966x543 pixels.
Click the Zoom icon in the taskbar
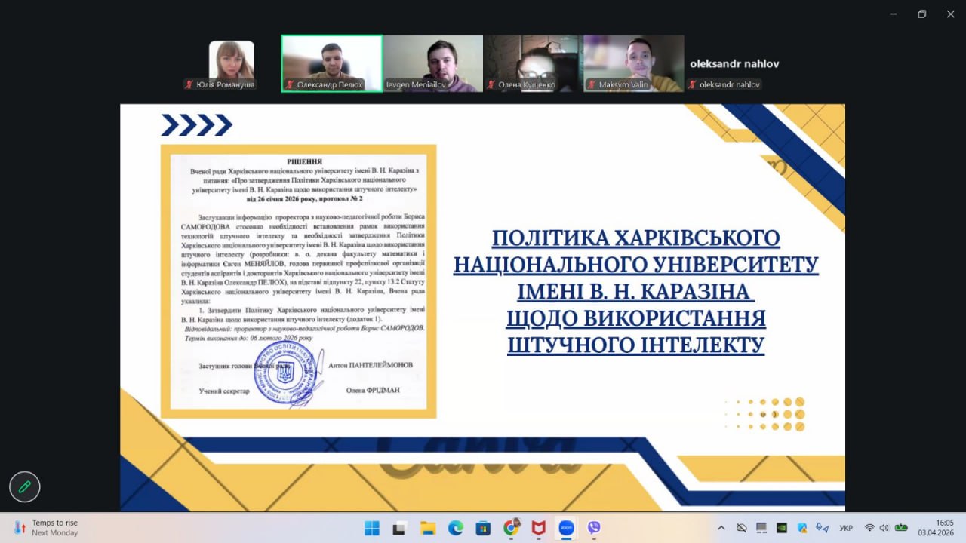566,528
